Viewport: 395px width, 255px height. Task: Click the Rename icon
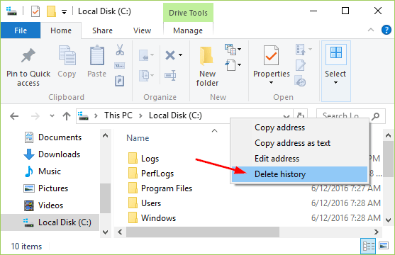[170, 76]
